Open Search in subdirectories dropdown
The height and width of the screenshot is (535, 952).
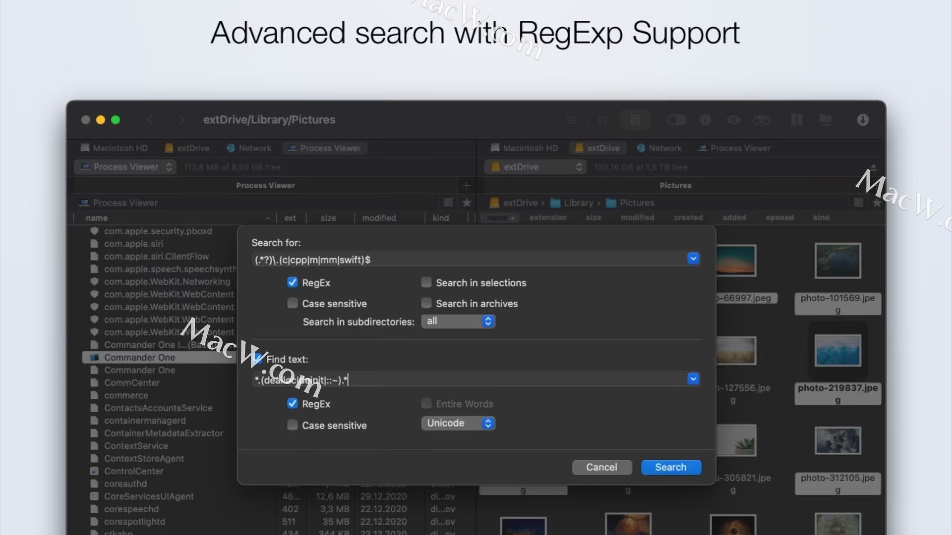click(458, 321)
